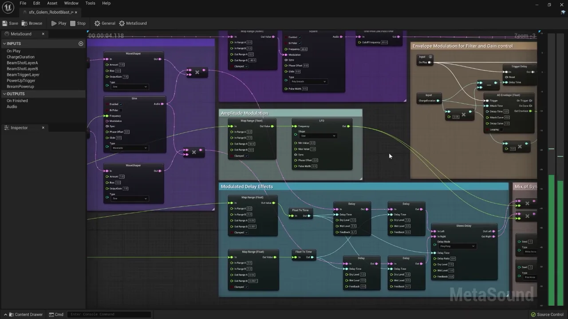Viewport: 568px width, 319px height.
Task: Click the subtract node in Envelope Modulation
Action: coord(489,84)
